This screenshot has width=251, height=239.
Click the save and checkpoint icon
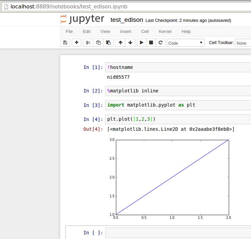65,43
